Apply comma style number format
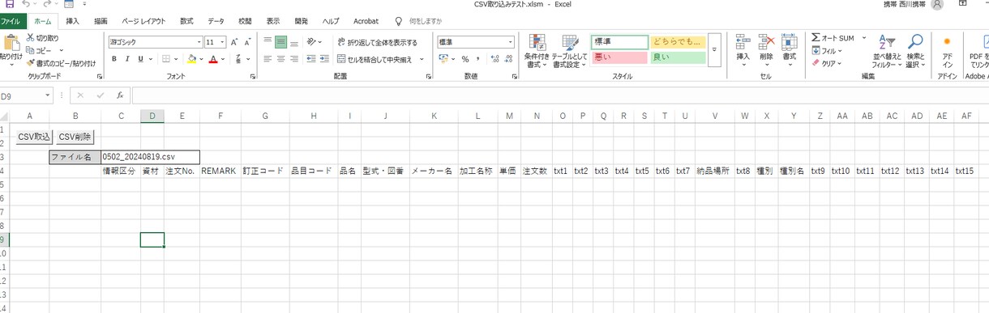This screenshot has width=989, height=313. (x=478, y=58)
